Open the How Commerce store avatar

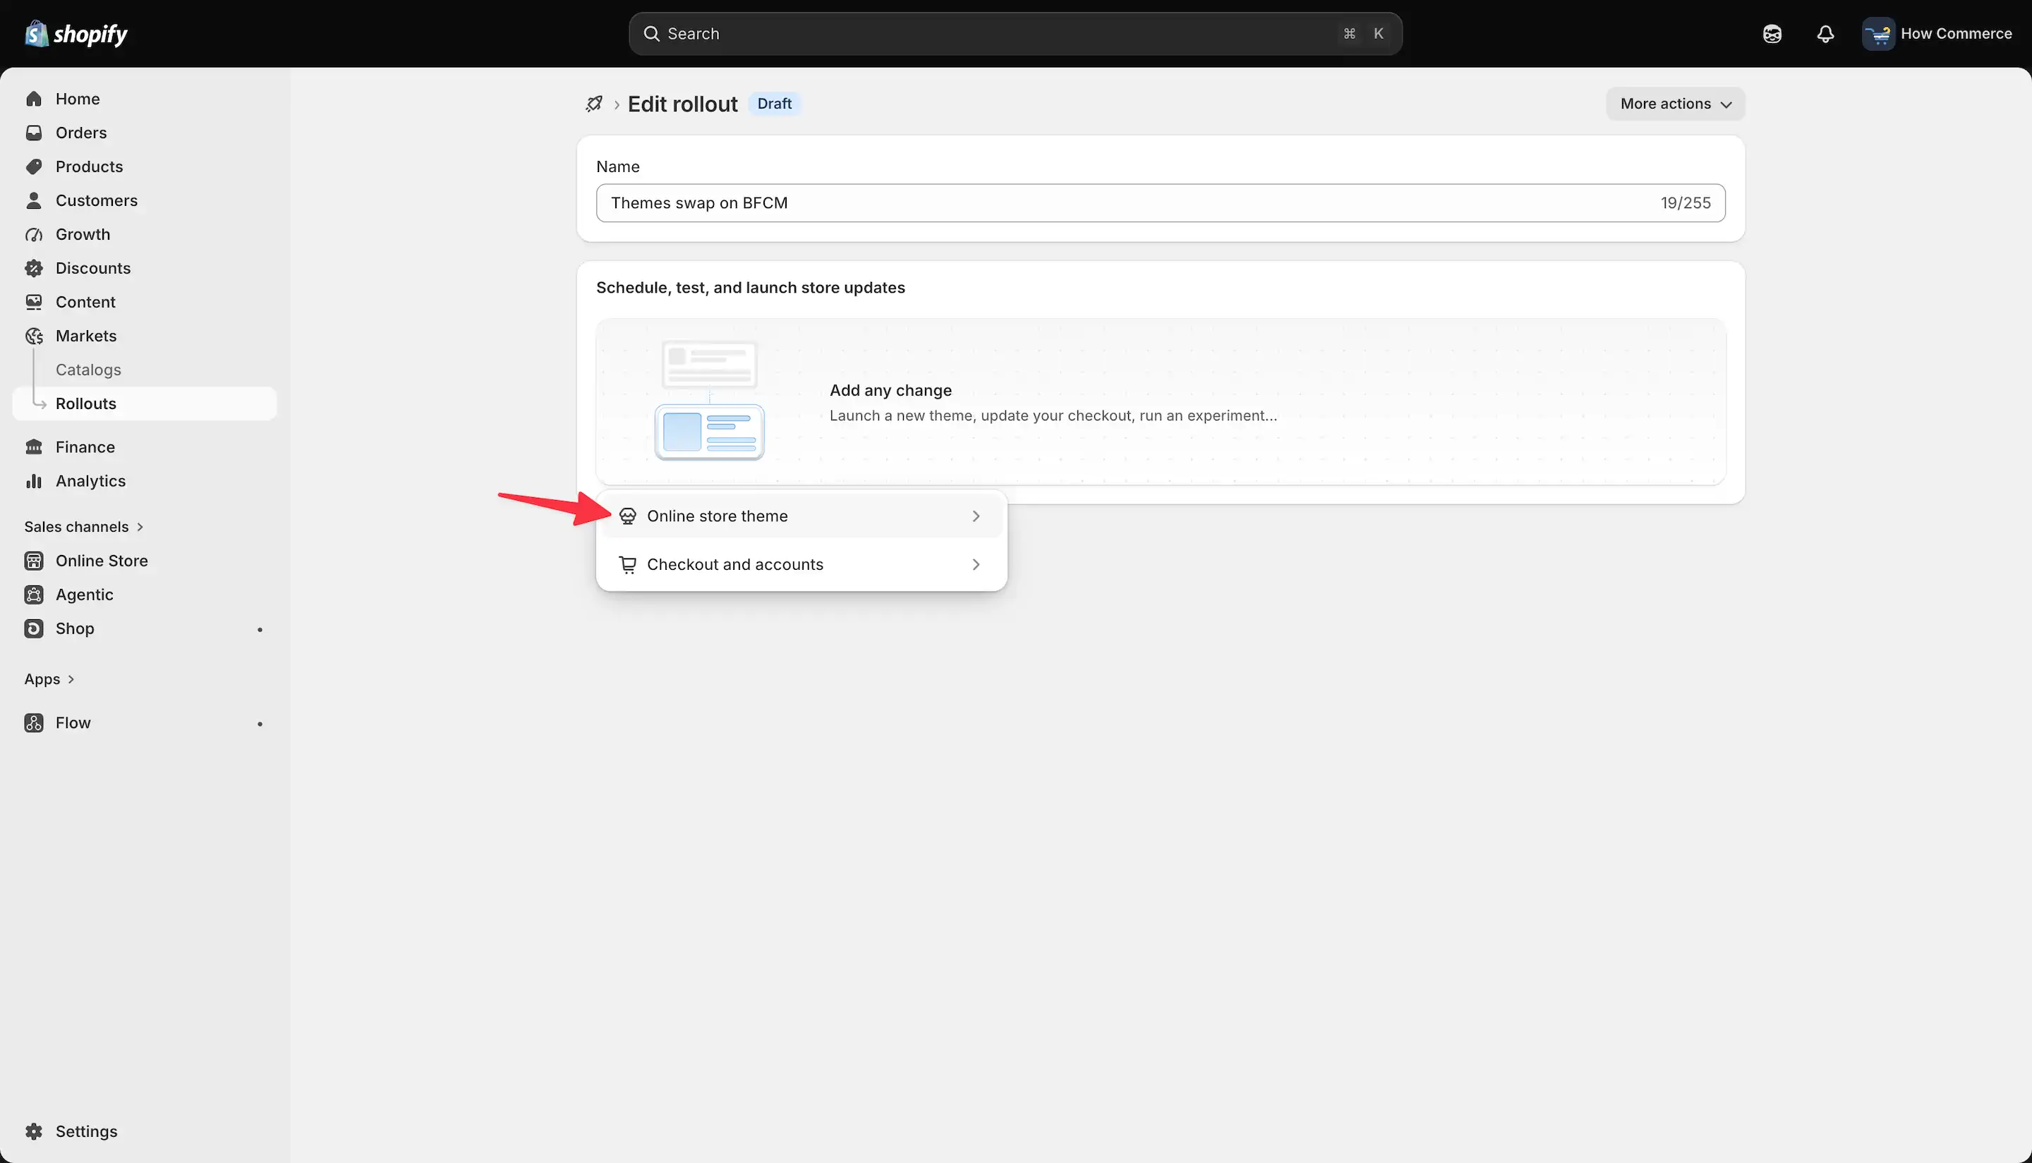tap(1877, 34)
